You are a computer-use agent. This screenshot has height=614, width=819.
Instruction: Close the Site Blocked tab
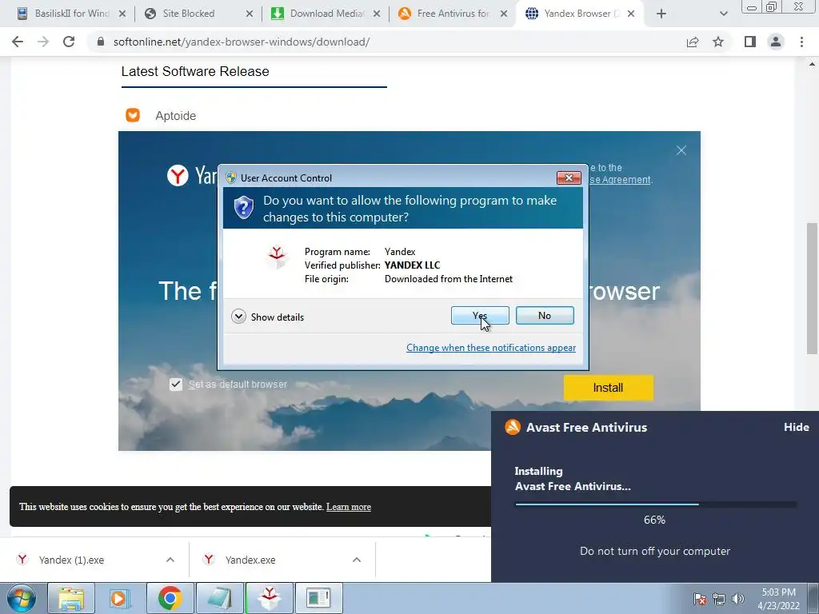pyautogui.click(x=250, y=14)
